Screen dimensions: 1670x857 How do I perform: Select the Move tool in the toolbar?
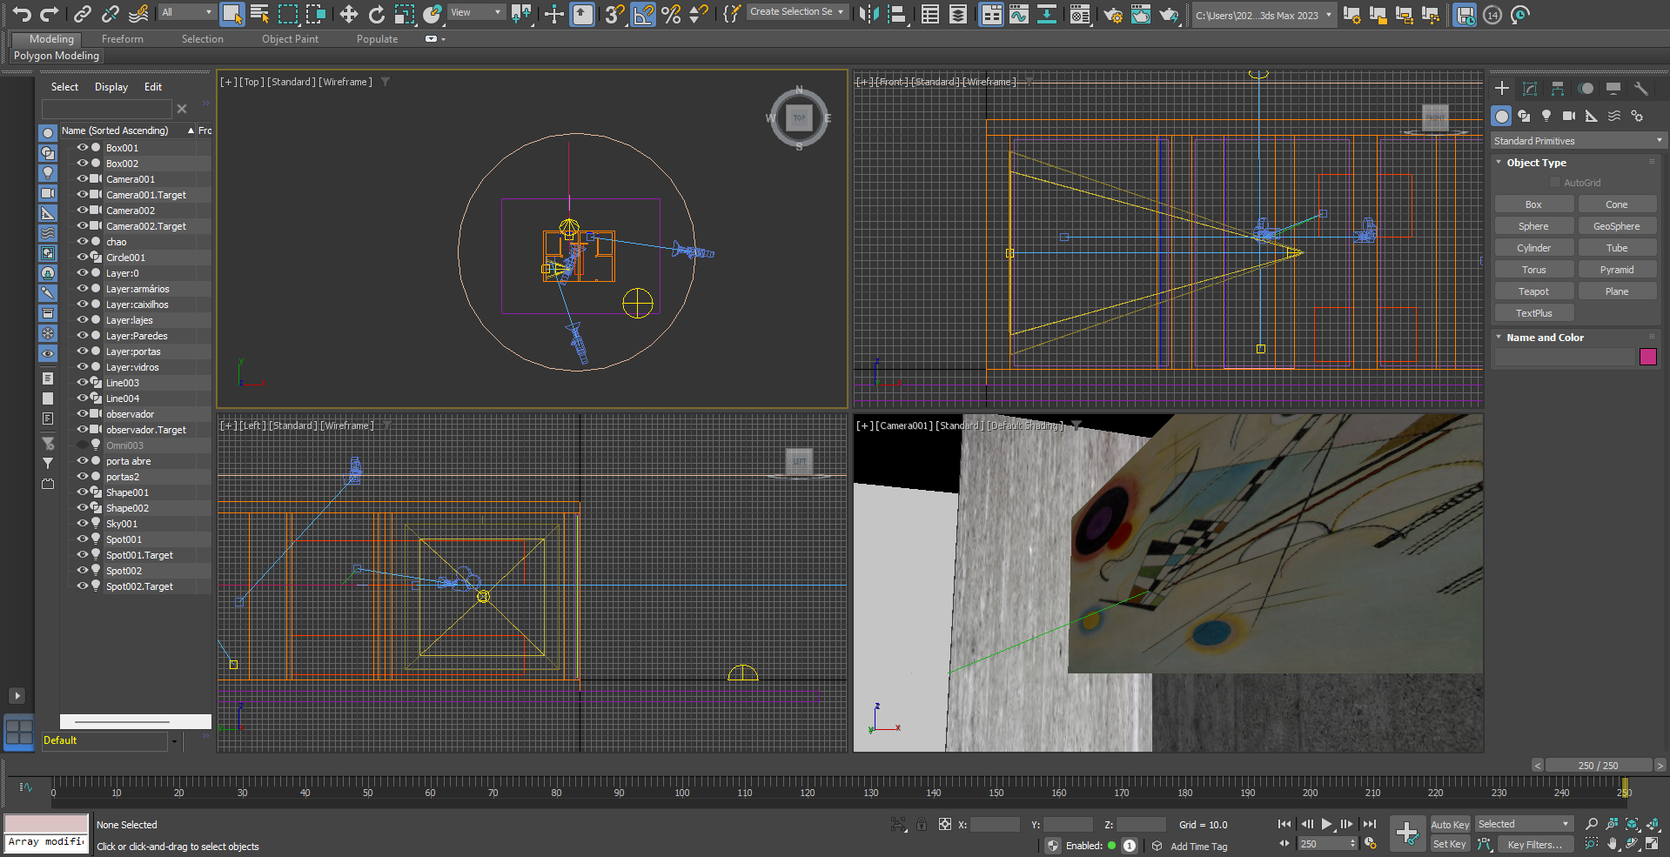point(348,14)
